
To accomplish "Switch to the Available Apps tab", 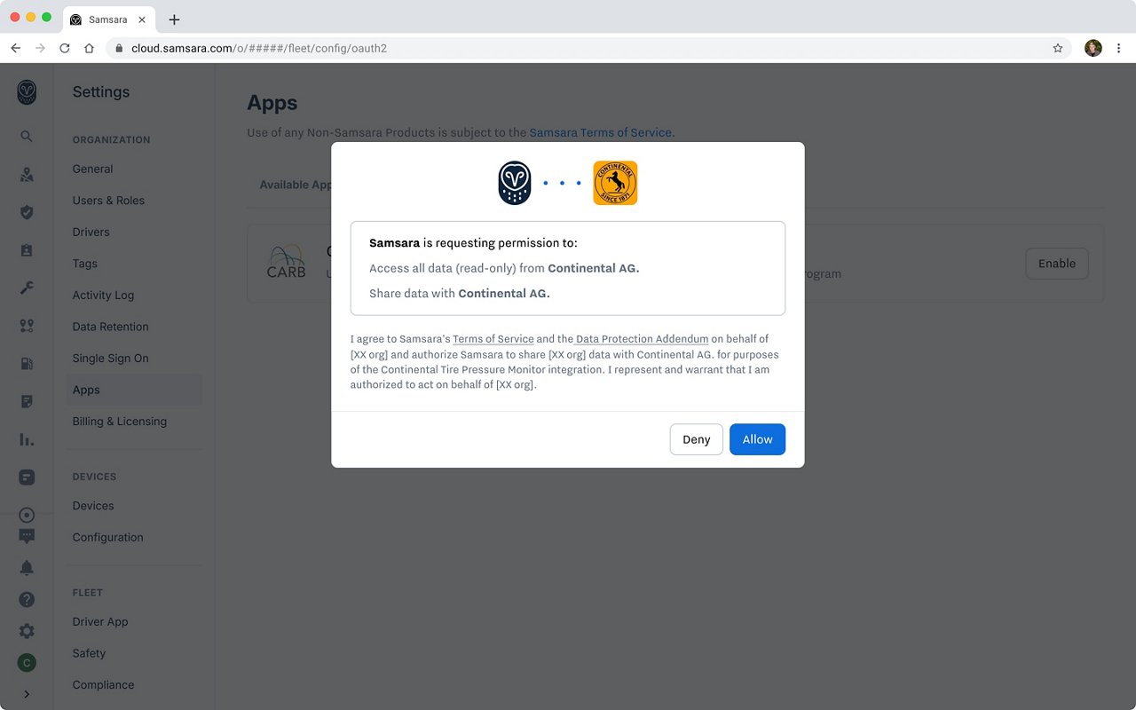I will point(296,185).
